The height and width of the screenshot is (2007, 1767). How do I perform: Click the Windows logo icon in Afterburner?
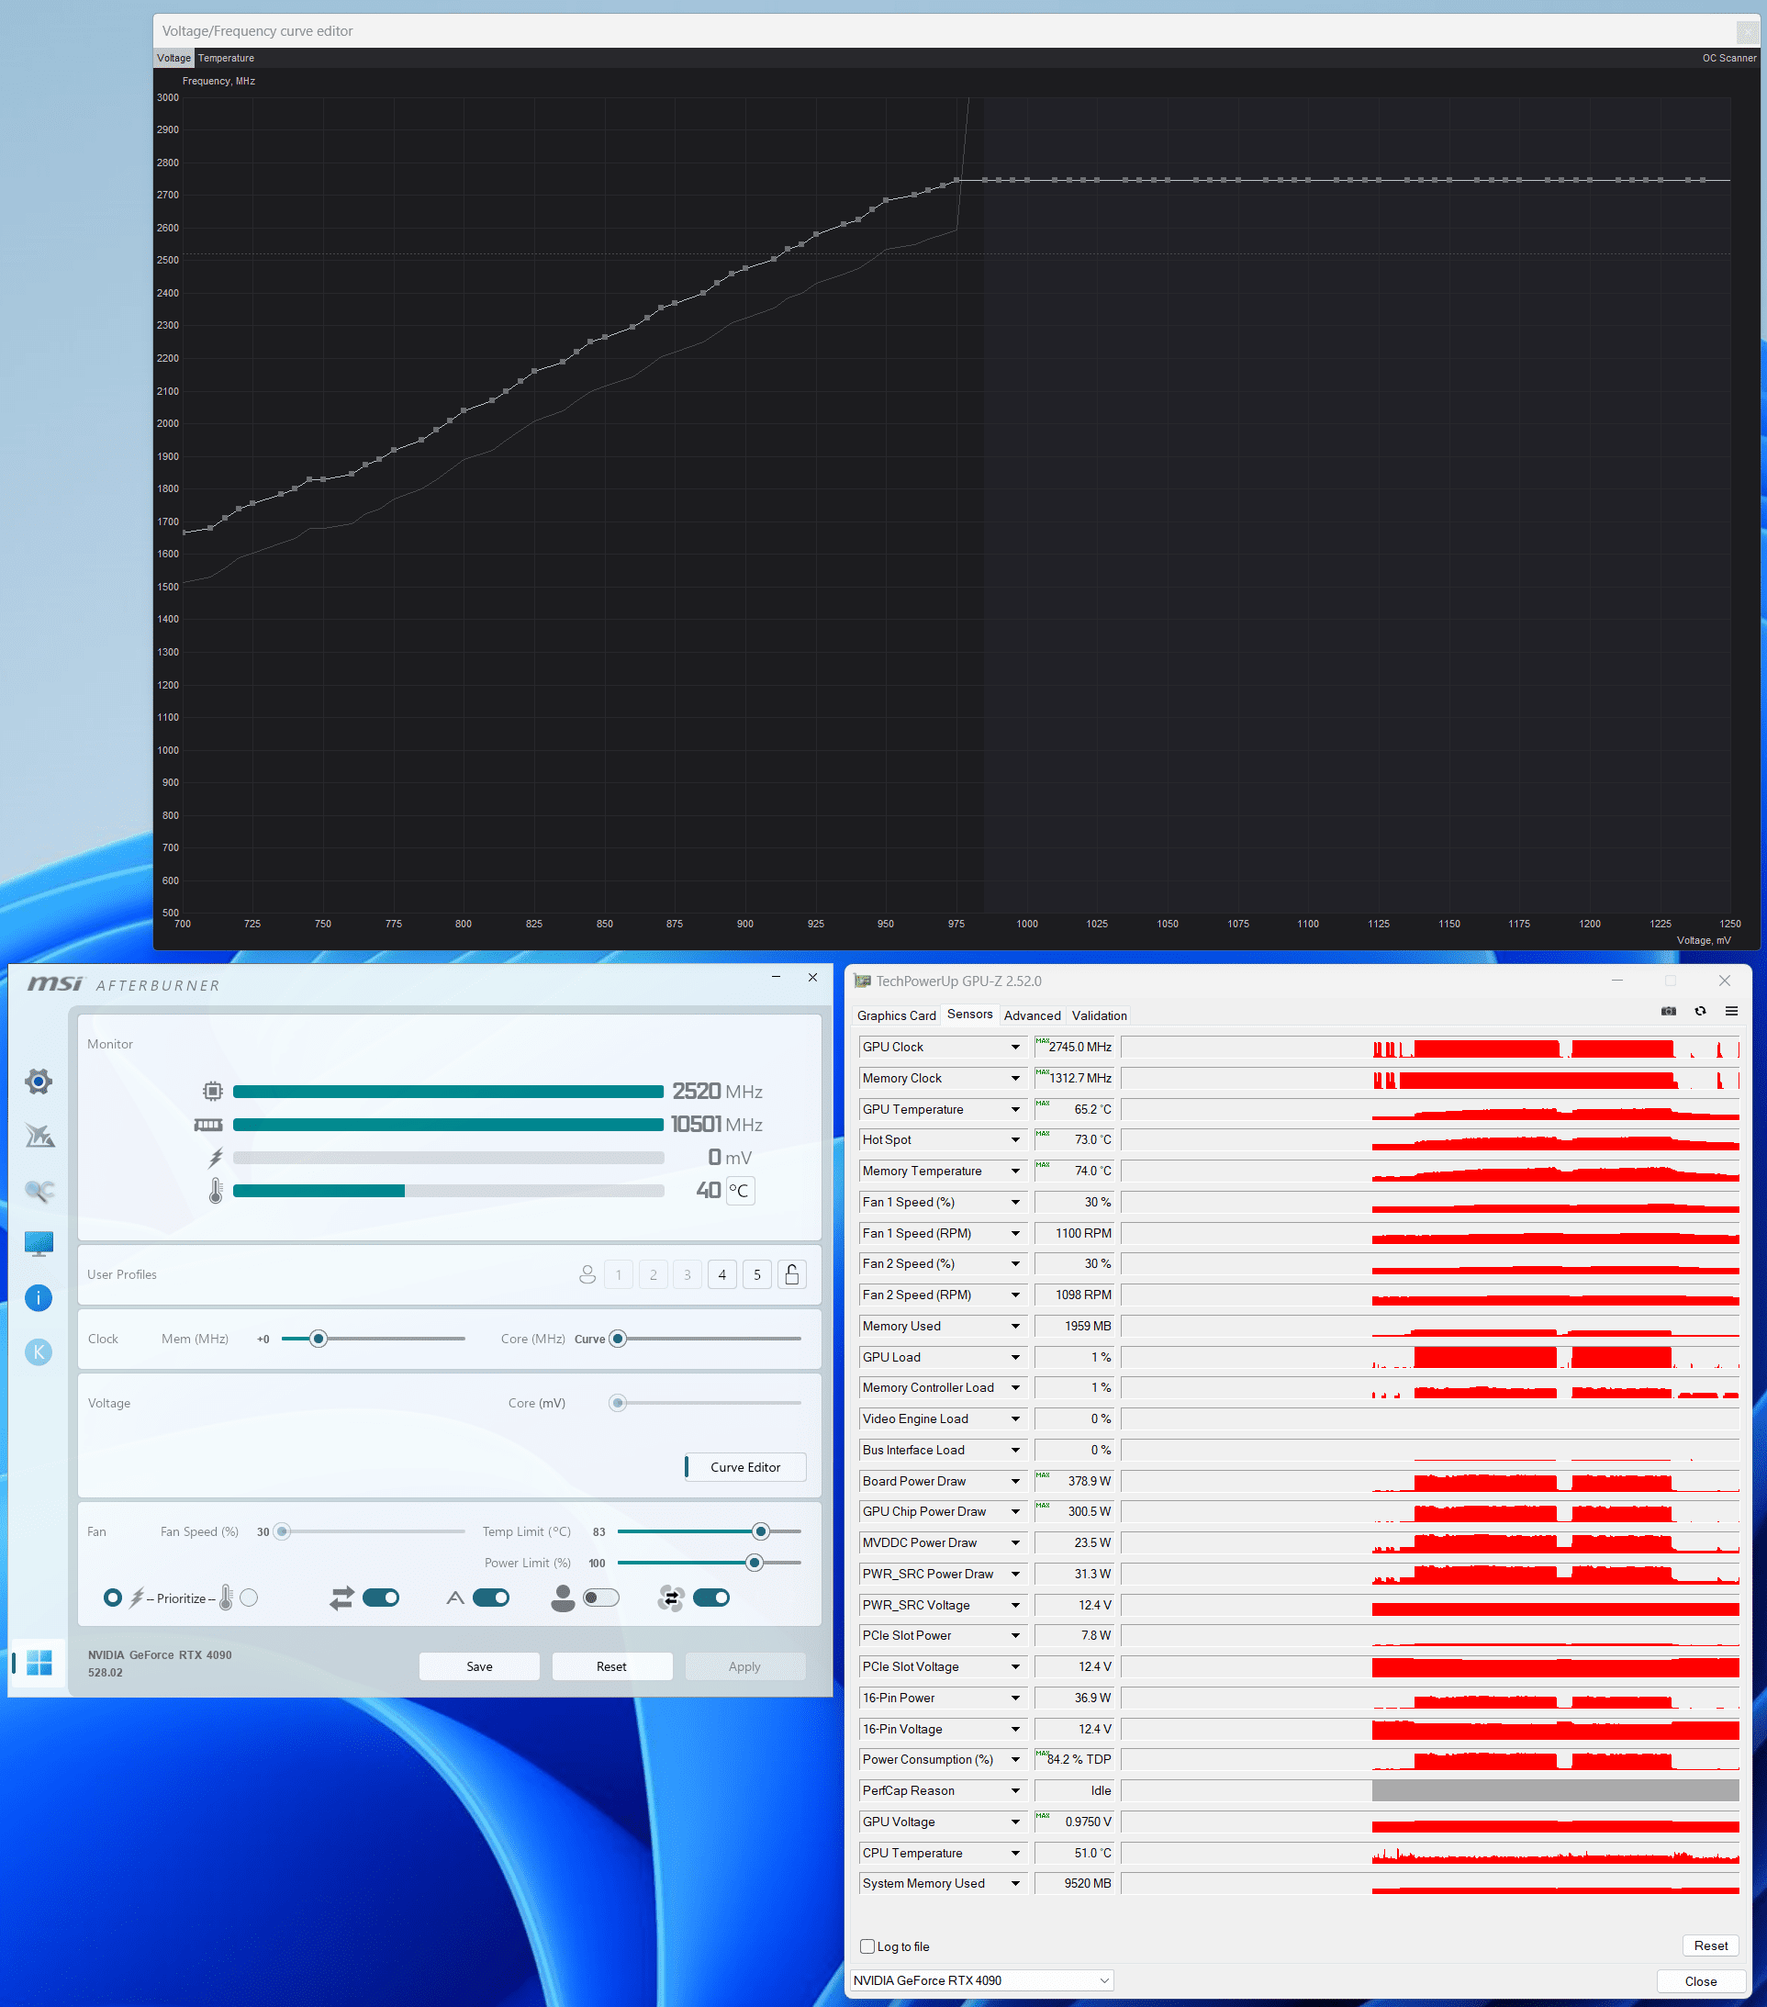click(39, 1663)
